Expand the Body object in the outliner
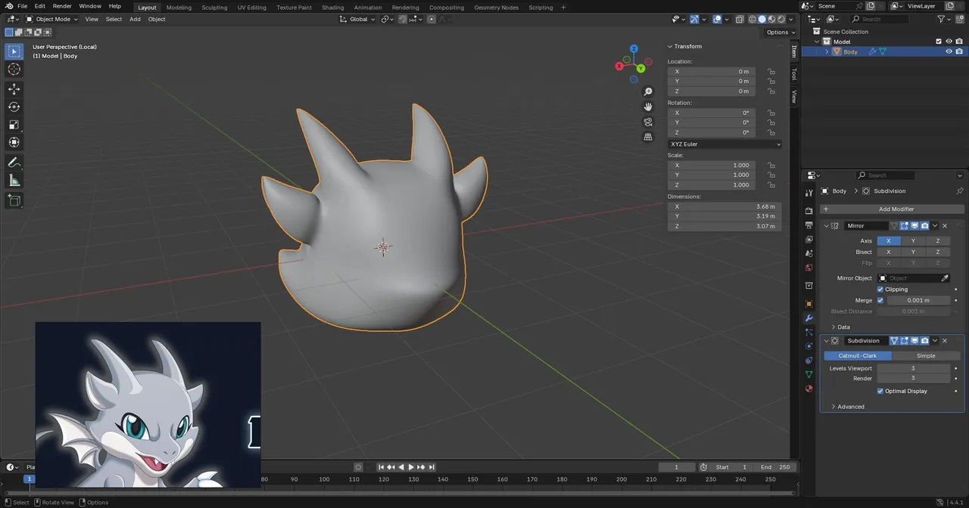Image resolution: width=969 pixels, height=508 pixels. point(827,52)
